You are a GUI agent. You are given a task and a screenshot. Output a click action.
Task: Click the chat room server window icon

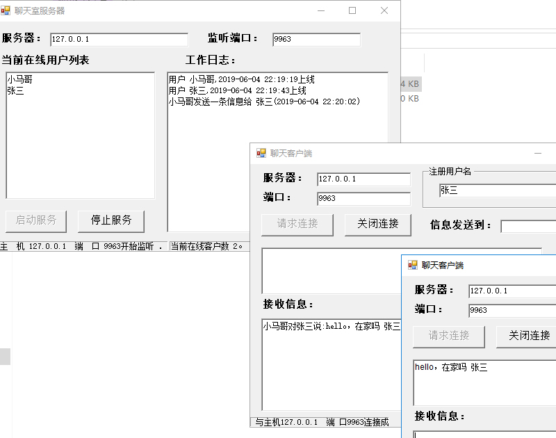(6, 10)
